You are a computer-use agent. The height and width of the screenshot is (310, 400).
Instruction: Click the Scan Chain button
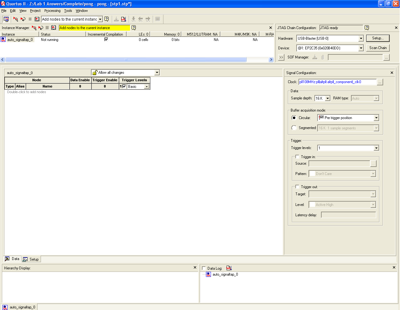click(x=377, y=48)
